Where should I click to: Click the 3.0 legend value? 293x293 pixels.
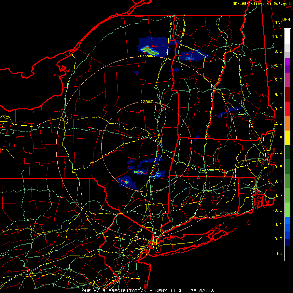278,109
